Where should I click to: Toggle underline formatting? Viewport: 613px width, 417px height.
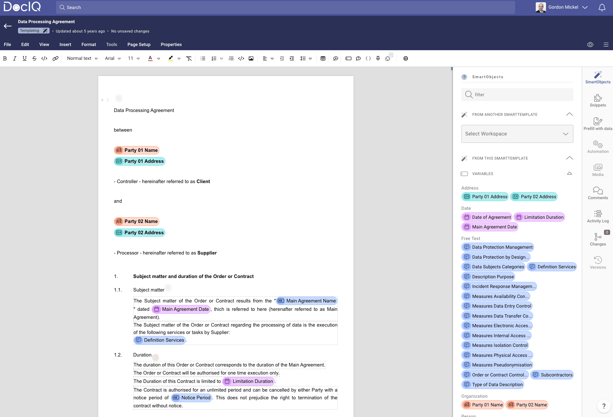point(24,59)
